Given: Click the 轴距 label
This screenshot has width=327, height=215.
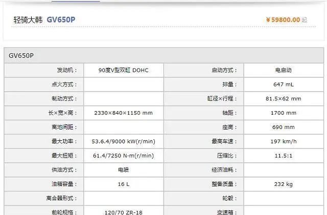Looking at the screenshot, I should 229,113.
